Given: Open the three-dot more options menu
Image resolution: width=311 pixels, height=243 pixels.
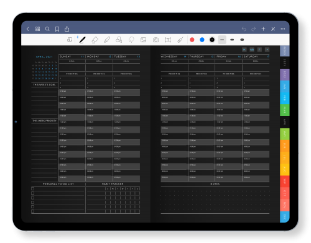Looking at the screenshot, I should coord(283,29).
